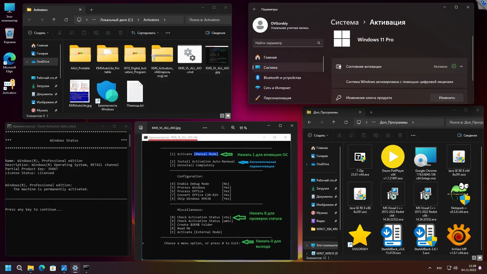The width and height of the screenshot is (487, 274).
Task: Toggle the Сведения details pane
Action: (x=215, y=33)
